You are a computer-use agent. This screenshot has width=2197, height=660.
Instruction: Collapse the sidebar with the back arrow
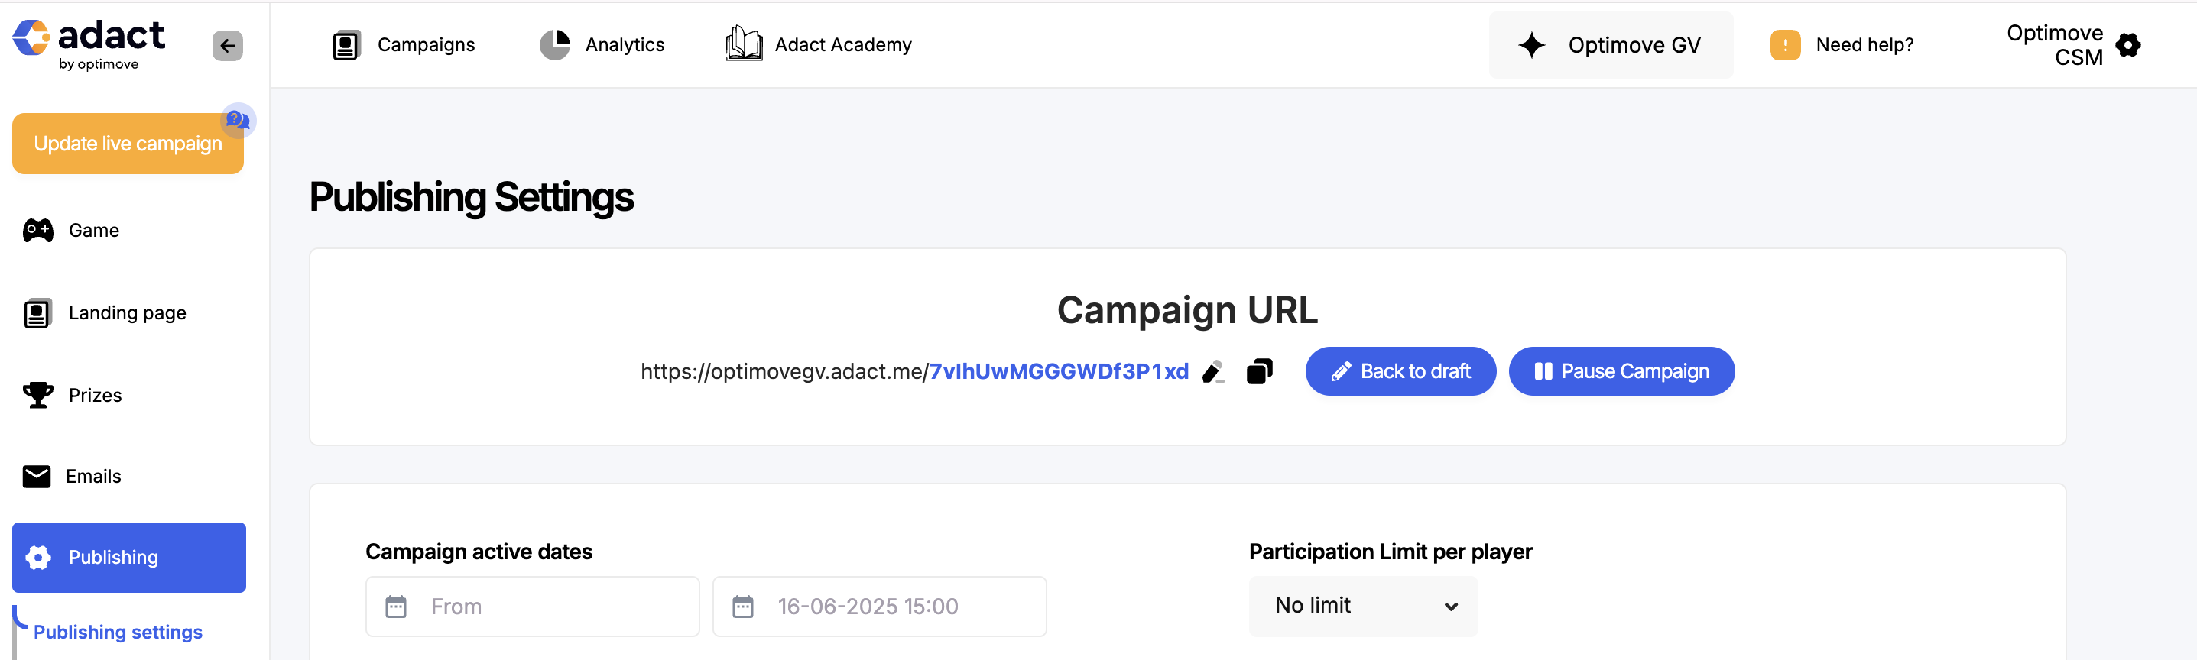point(226,45)
